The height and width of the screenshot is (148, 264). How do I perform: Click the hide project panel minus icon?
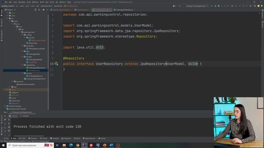pos(47,10)
